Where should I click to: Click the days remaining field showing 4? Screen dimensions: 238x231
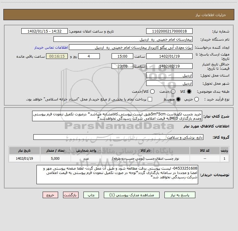click(89, 56)
